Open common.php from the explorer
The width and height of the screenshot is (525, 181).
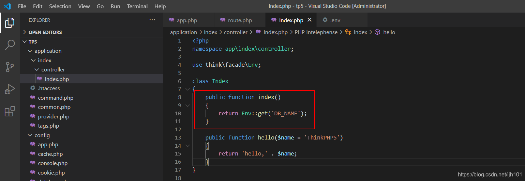pyautogui.click(x=92, y=107)
